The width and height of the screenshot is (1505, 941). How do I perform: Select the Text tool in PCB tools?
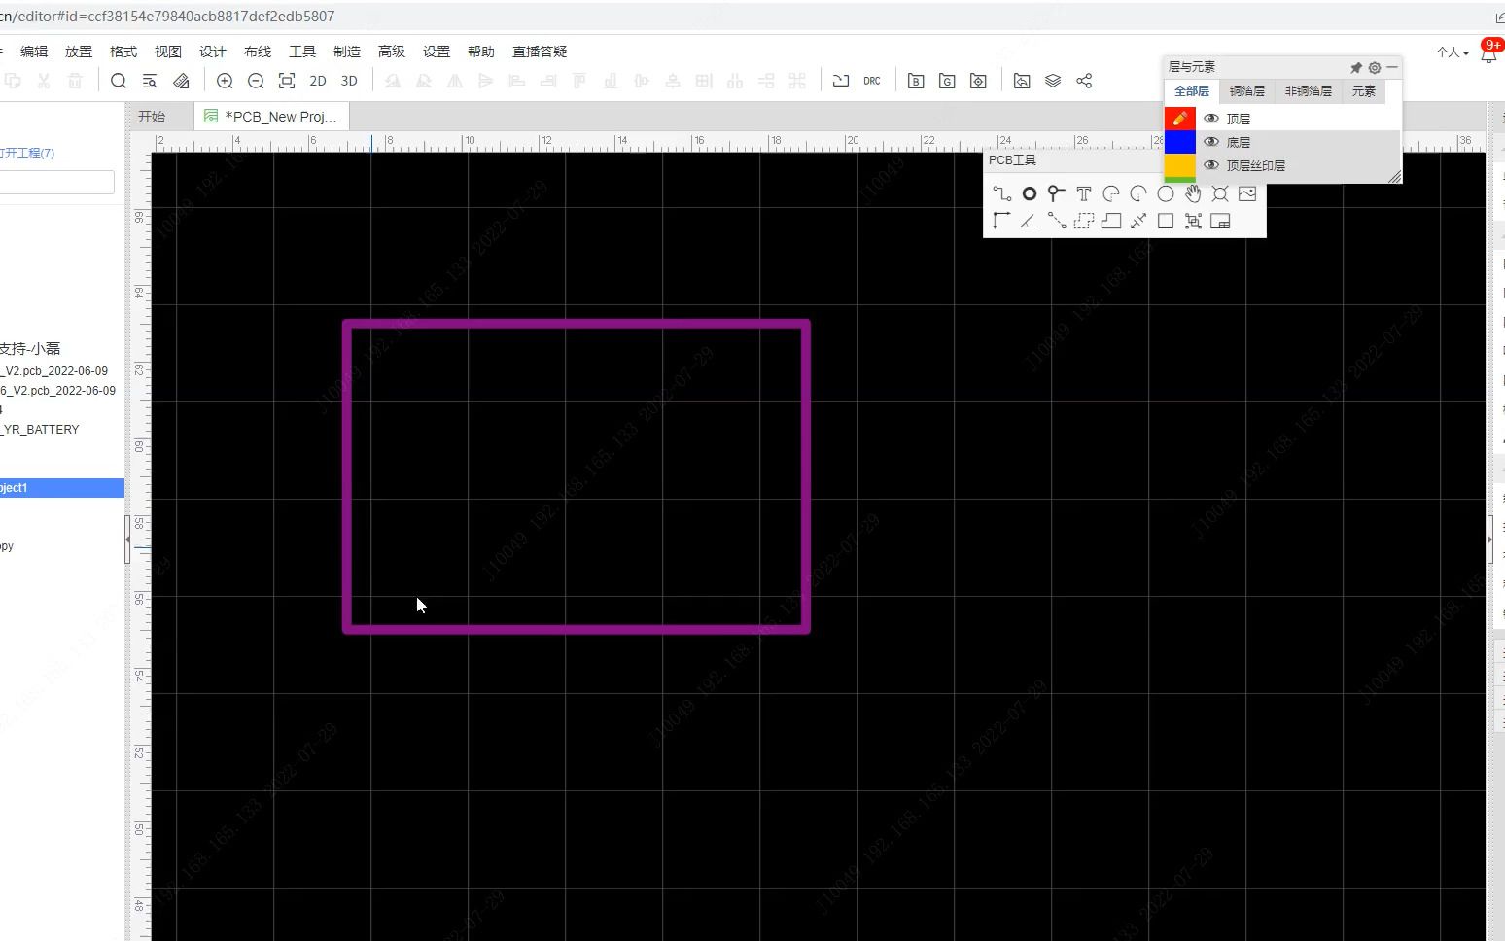coord(1084,193)
